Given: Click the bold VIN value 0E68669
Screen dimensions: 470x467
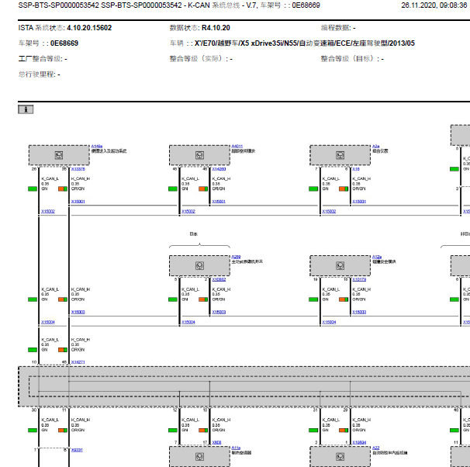Looking at the screenshot, I should [x=64, y=43].
